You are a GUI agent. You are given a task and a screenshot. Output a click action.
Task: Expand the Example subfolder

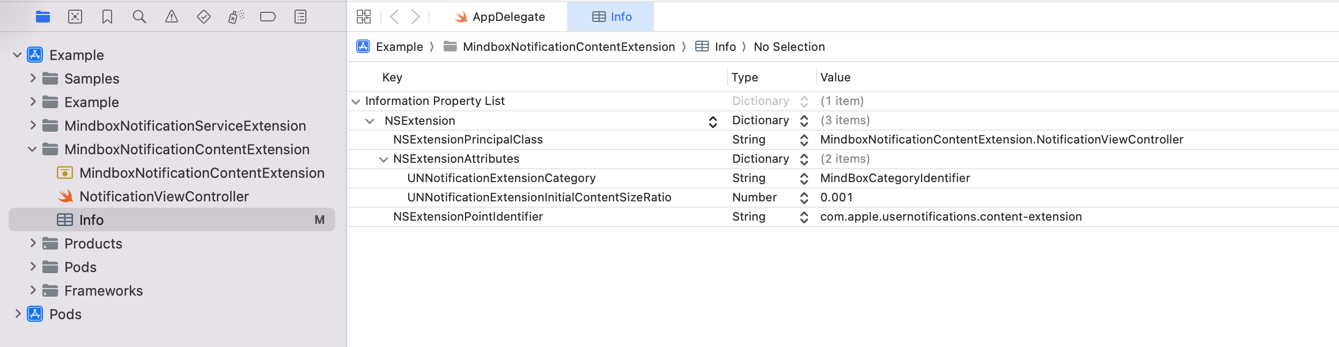[x=33, y=102]
